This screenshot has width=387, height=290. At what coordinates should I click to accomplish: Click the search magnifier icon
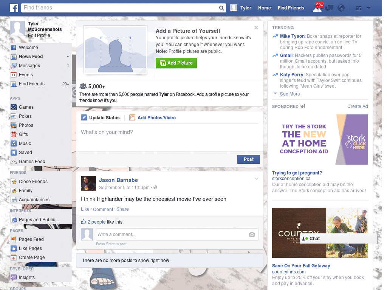coord(221,8)
